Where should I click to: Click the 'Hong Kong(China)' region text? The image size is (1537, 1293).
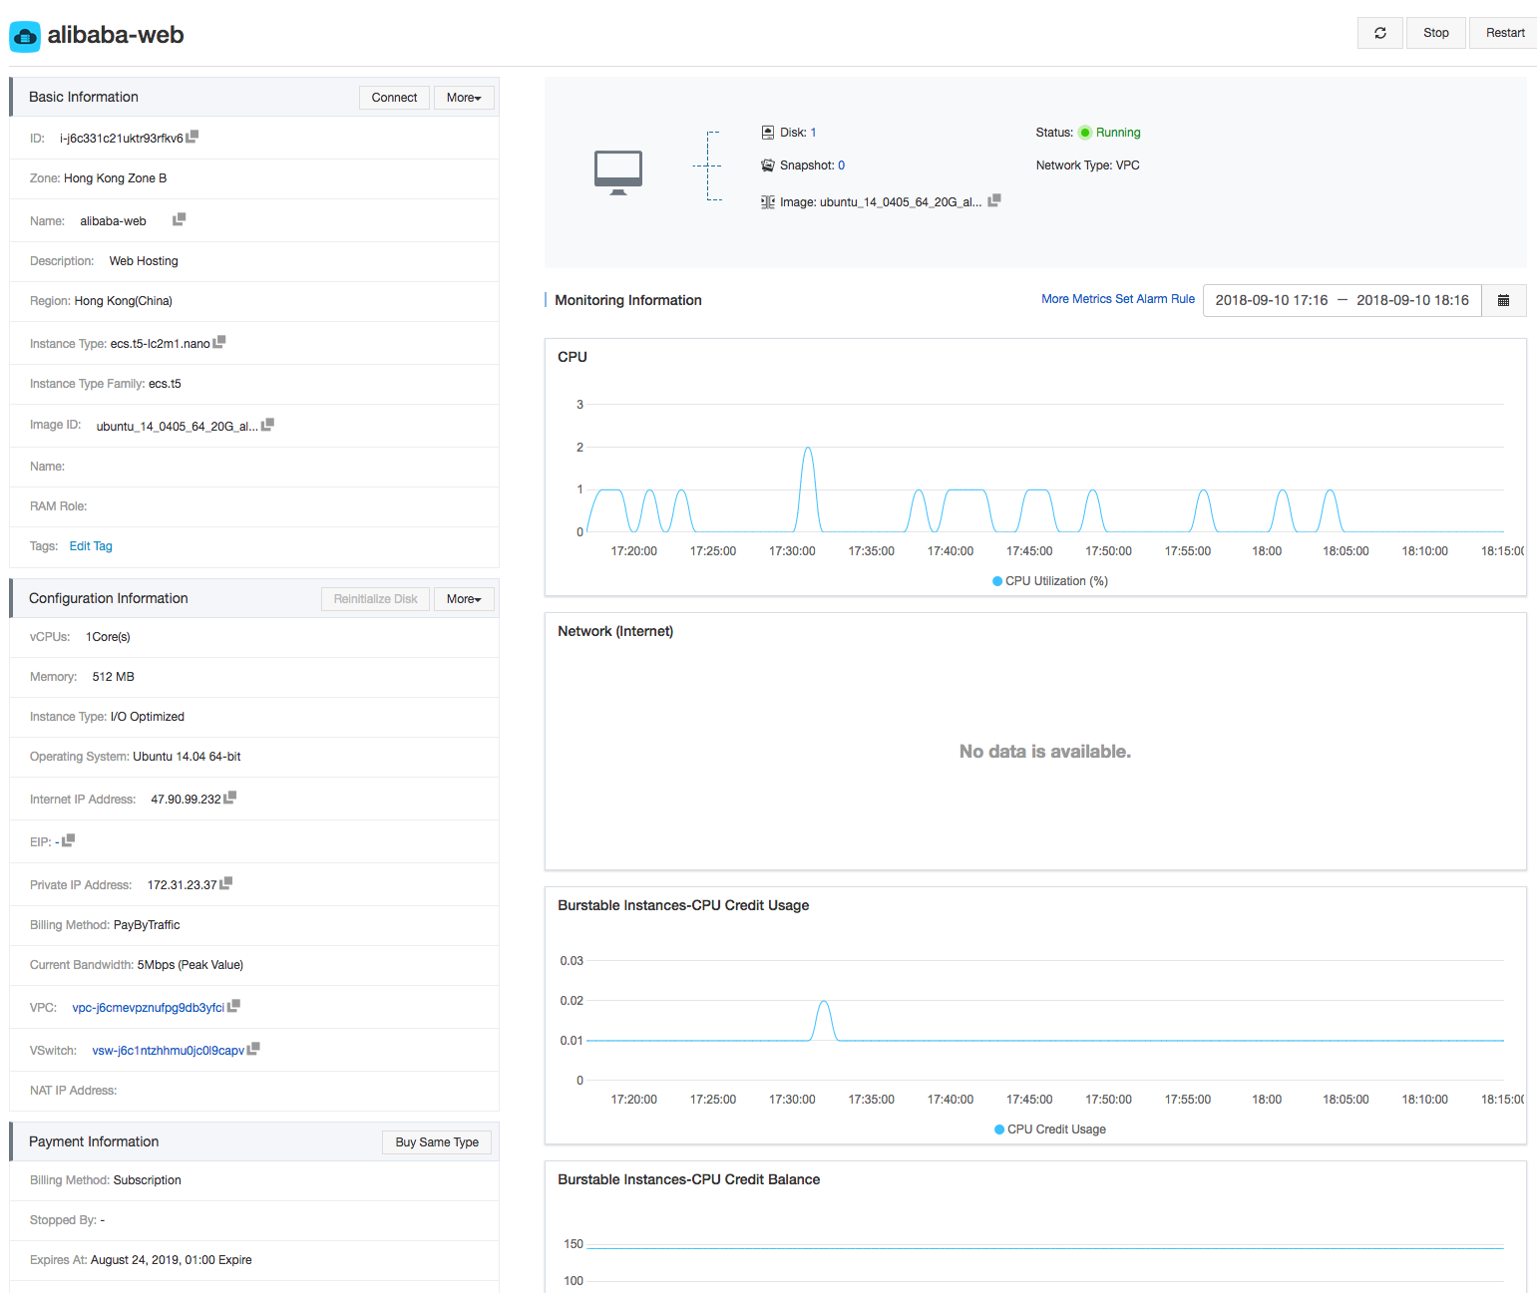124,301
